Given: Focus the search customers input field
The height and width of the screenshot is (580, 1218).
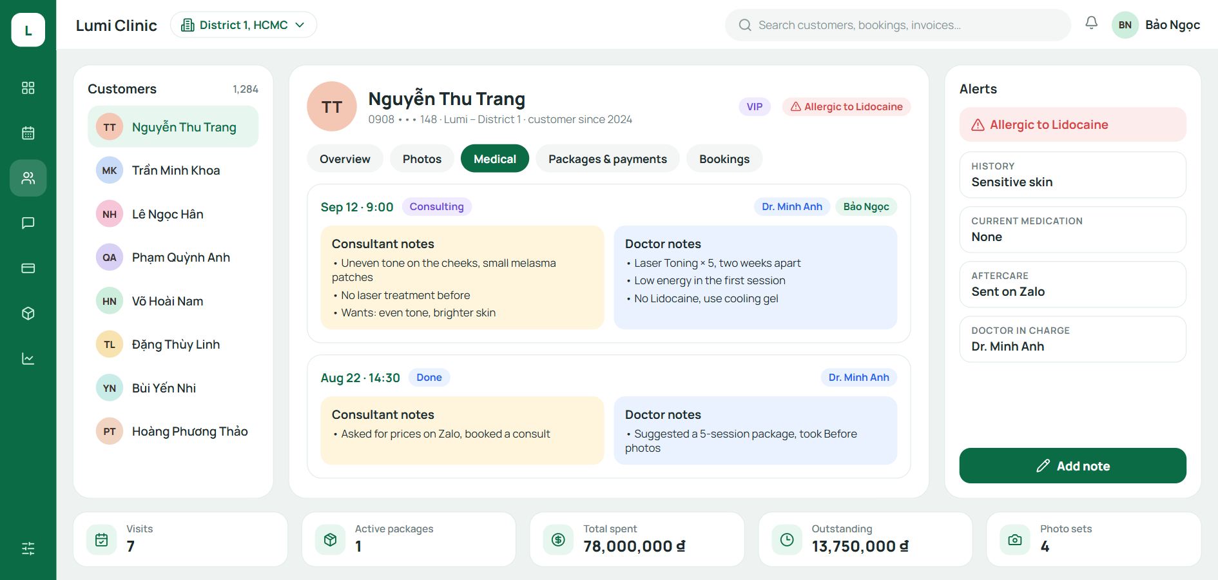Looking at the screenshot, I should (x=898, y=25).
